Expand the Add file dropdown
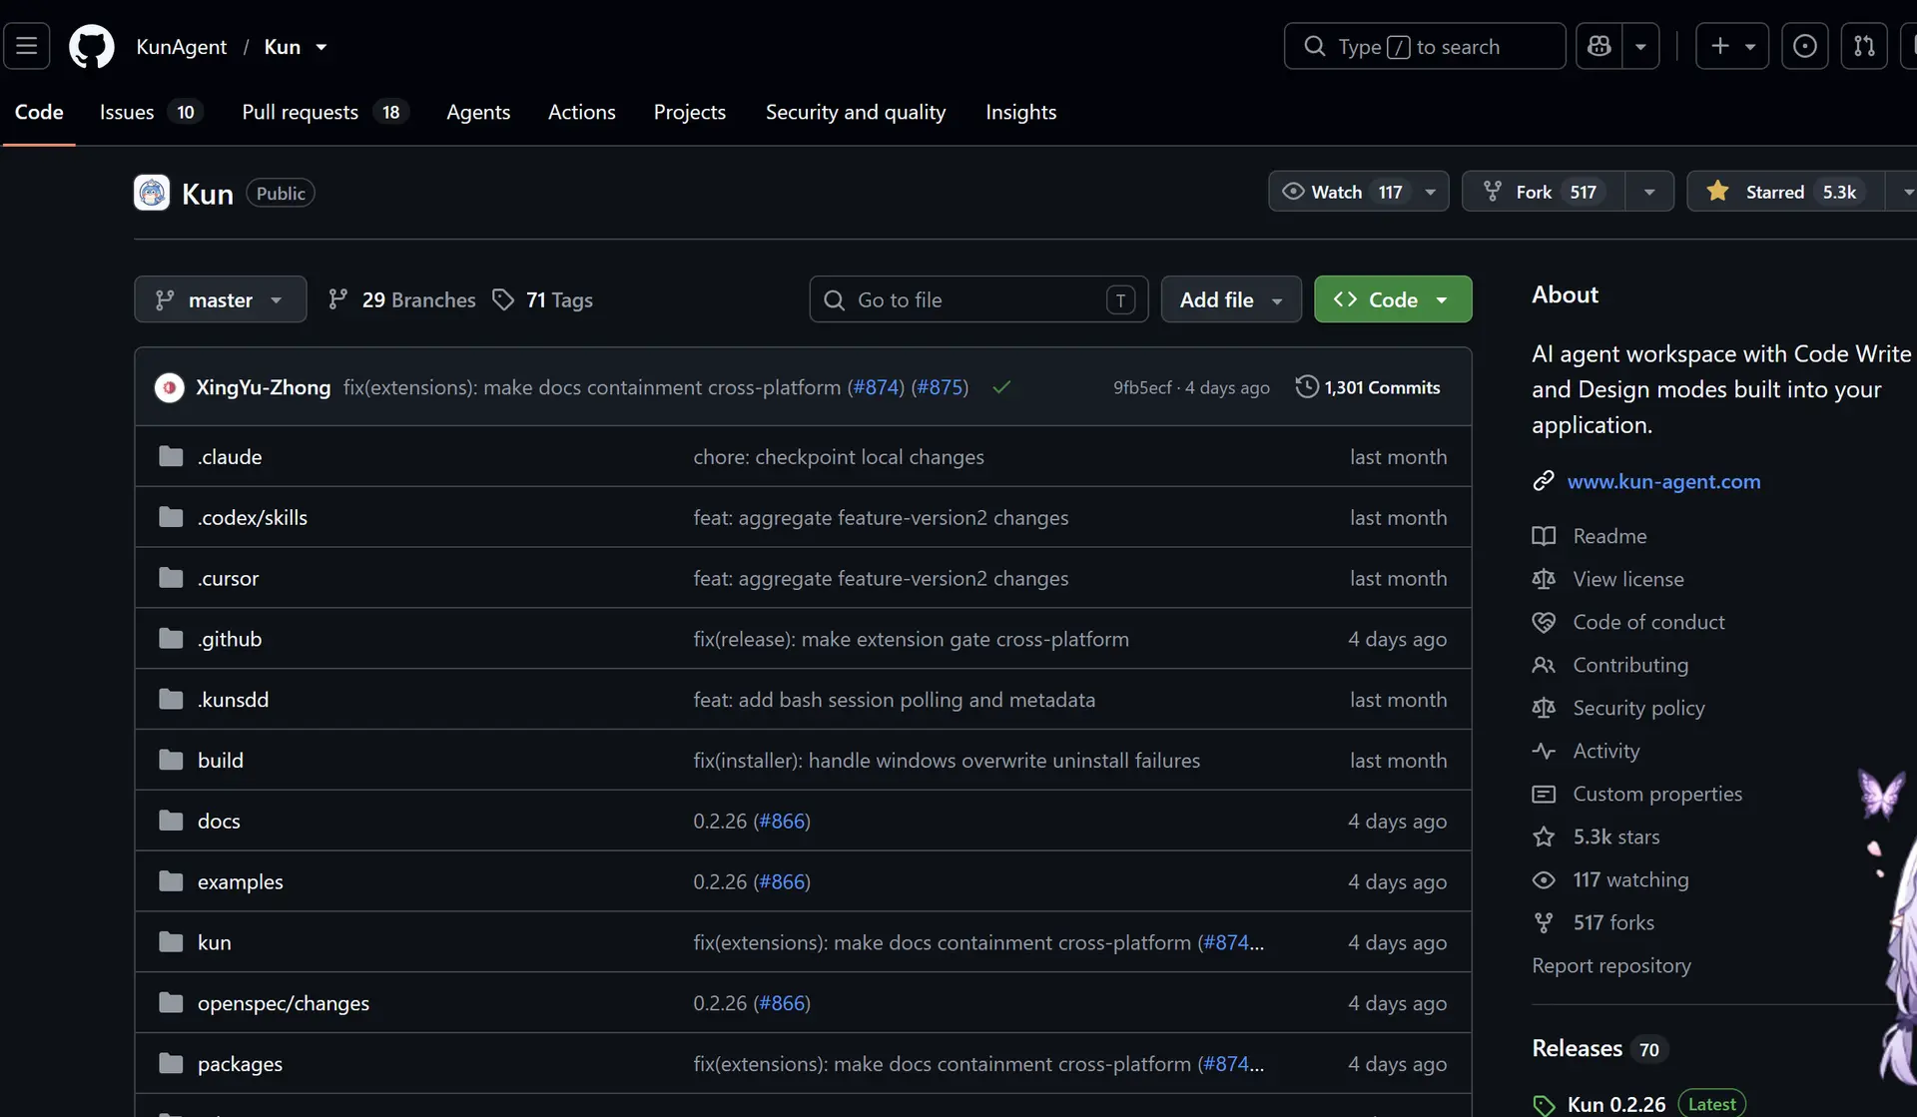 1231,299
